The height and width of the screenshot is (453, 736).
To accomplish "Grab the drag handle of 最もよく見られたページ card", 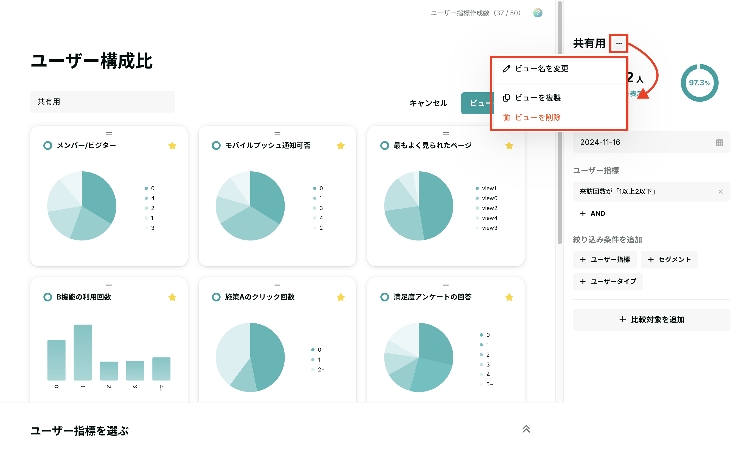I will coord(446,133).
